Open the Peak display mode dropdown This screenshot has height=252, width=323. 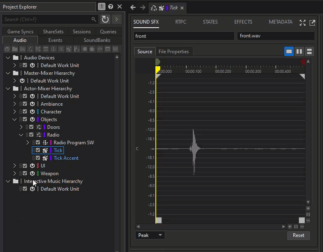point(149,235)
